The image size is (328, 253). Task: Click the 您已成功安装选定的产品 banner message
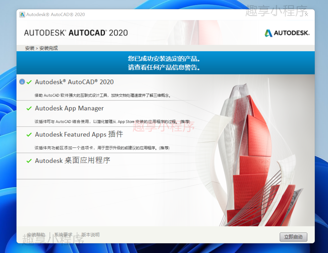[164, 59]
